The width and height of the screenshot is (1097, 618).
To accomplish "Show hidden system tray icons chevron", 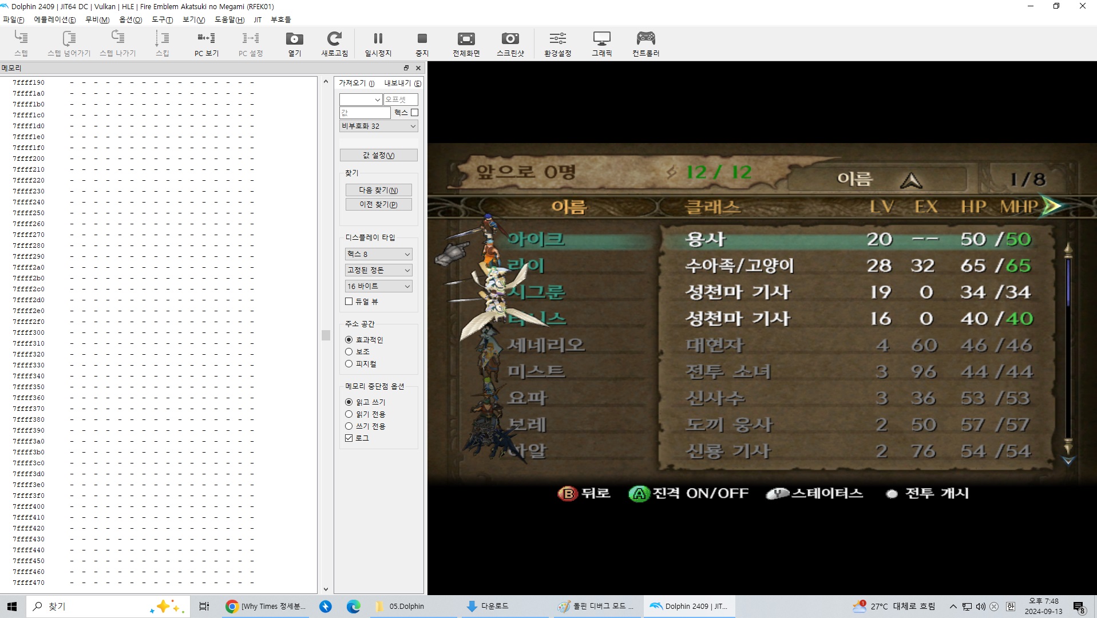I will (953, 607).
